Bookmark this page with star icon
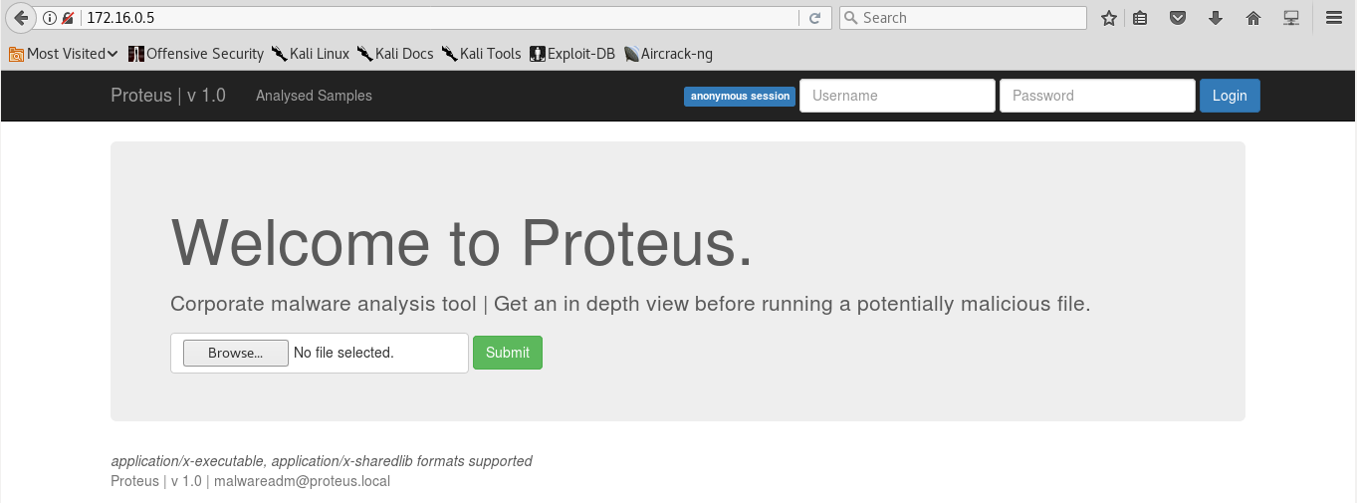The height and width of the screenshot is (503, 1357). tap(1109, 18)
